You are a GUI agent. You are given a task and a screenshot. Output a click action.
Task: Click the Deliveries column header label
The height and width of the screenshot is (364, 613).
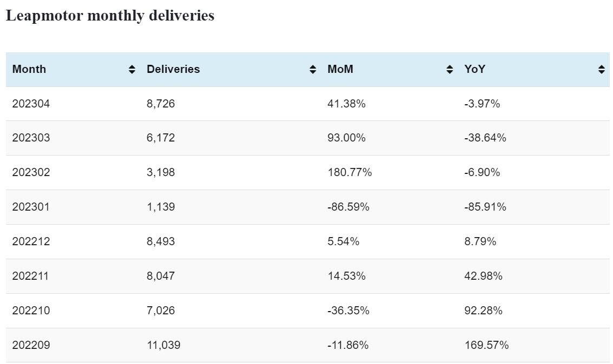[x=173, y=69]
